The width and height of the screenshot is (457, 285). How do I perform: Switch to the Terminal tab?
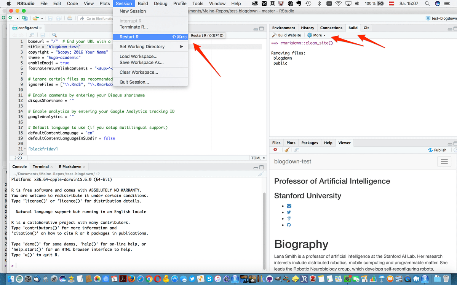pos(40,166)
